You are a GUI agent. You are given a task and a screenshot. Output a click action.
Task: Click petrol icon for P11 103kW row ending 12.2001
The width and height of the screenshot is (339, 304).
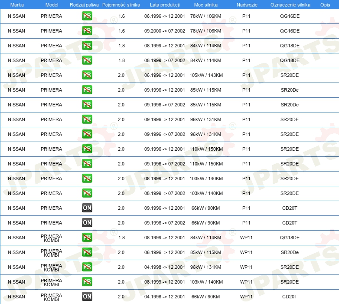87,178
